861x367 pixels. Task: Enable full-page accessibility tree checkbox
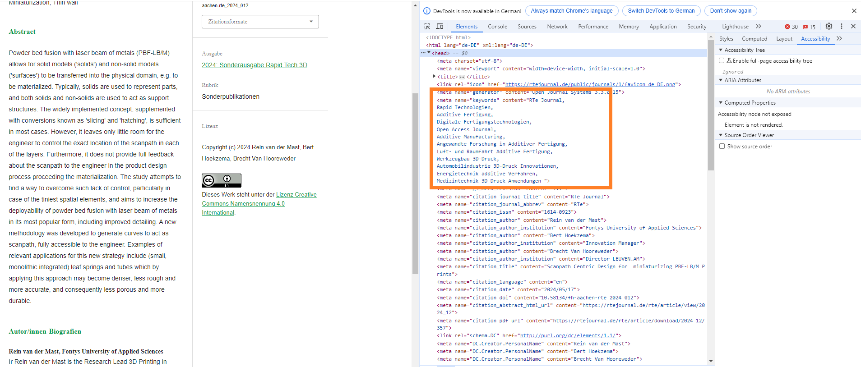pos(722,60)
